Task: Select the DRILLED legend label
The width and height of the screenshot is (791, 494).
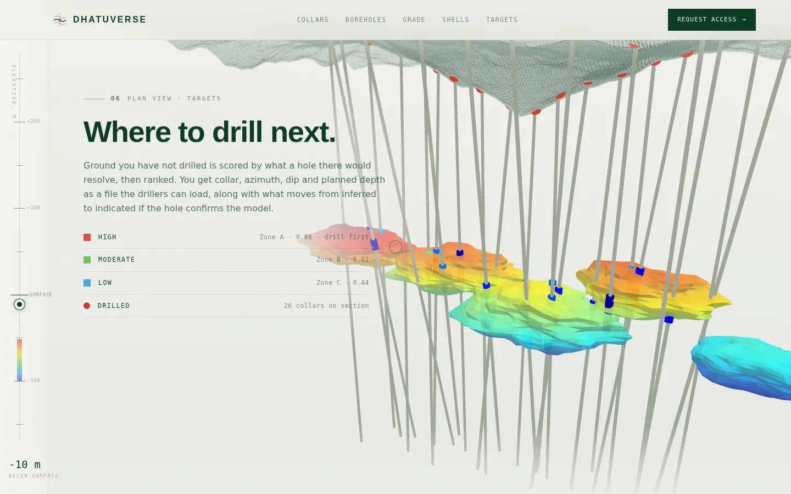Action: click(x=114, y=306)
